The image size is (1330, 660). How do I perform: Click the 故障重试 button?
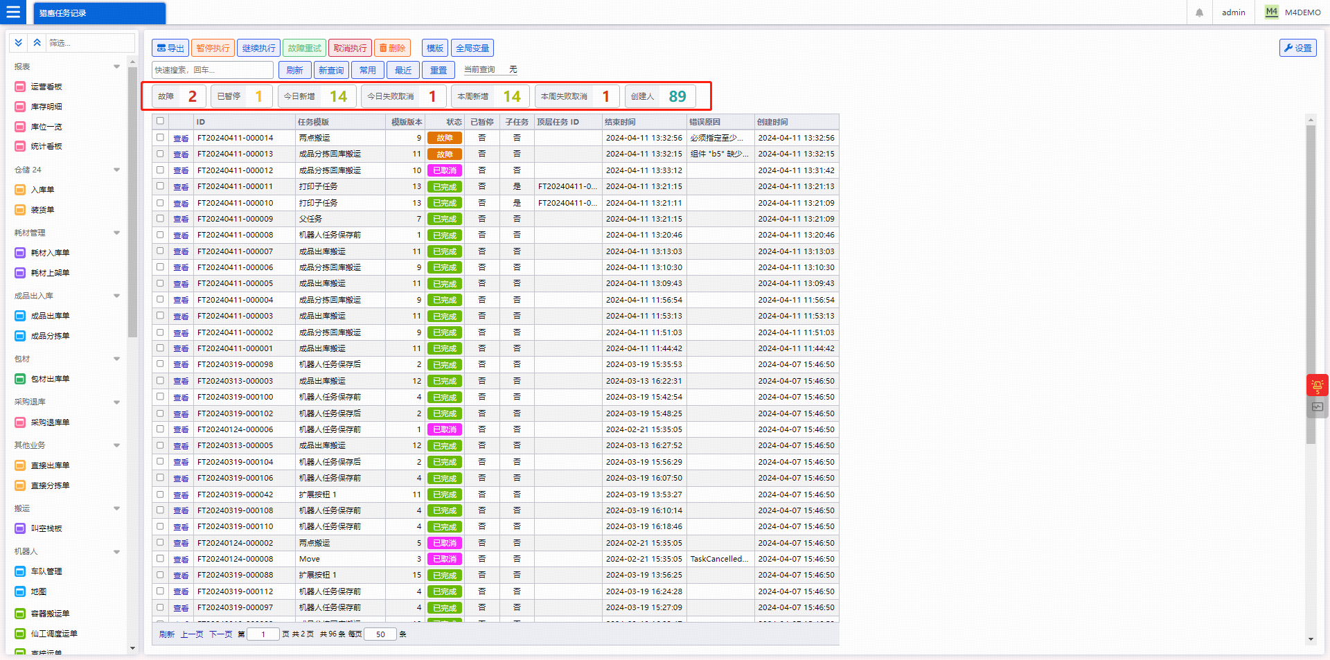[x=305, y=48]
